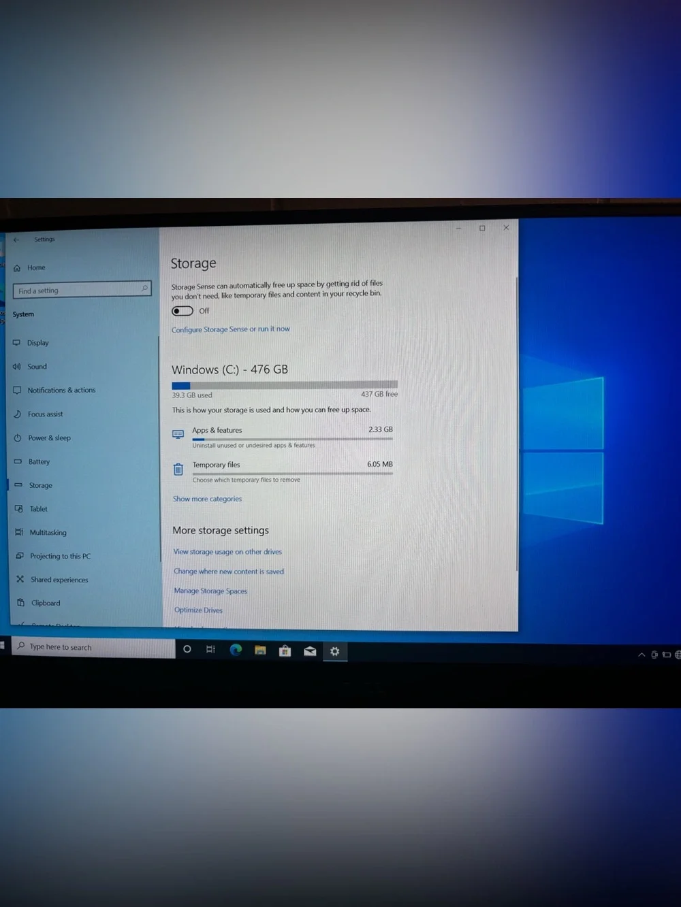The width and height of the screenshot is (681, 907).
Task: Minimize the Settings window
Action: point(458,229)
